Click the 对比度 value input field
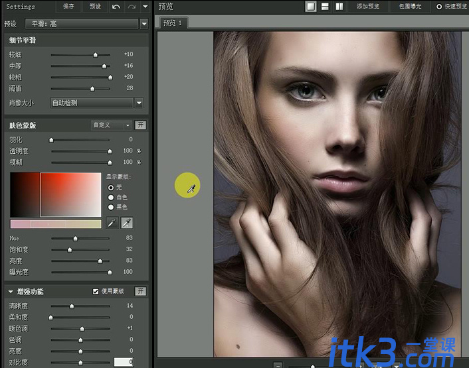 (x=124, y=362)
